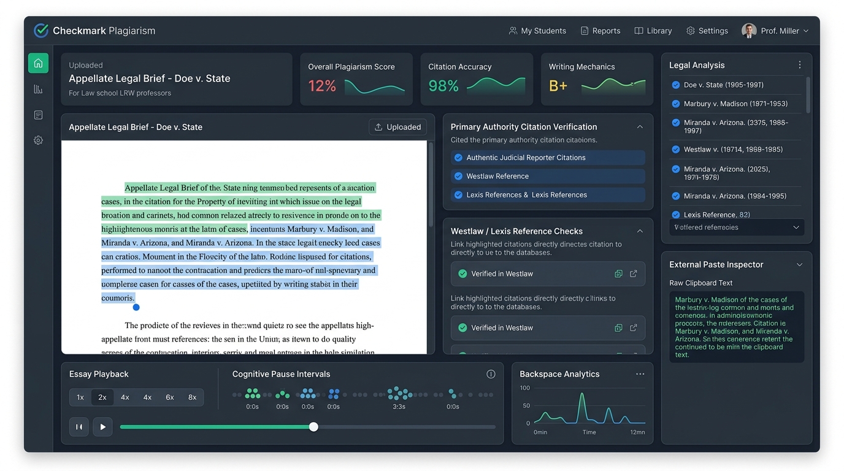This screenshot has width=844, height=471.
Task: Open the documents sidebar icon
Action: [x=38, y=115]
